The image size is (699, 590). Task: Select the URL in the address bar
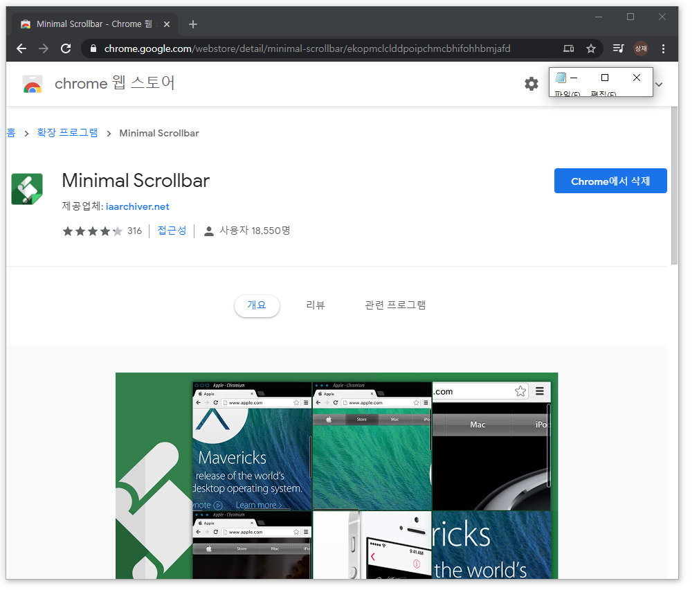[307, 48]
